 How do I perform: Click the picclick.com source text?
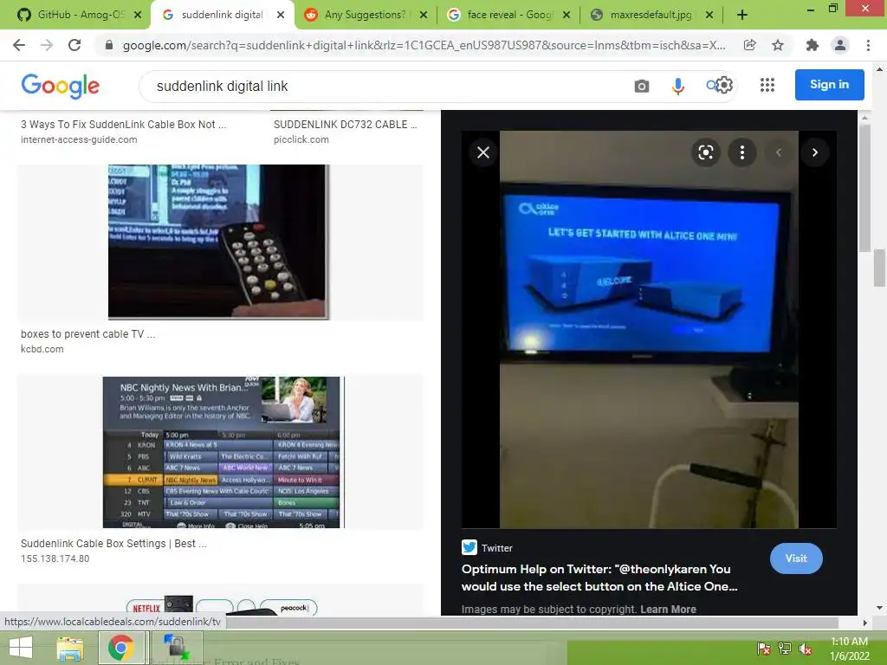click(301, 139)
